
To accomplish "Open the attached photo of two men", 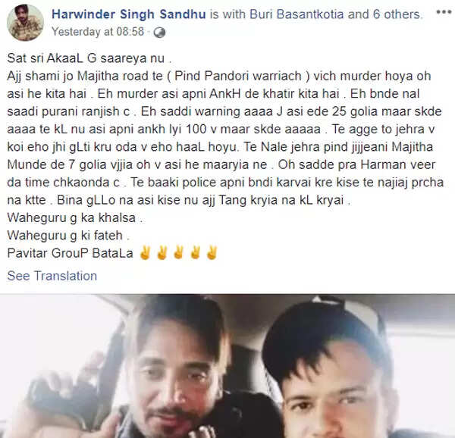I will tap(227, 366).
